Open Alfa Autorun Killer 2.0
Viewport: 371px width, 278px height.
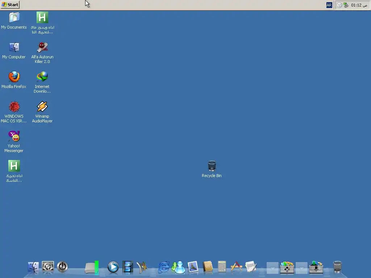tap(42, 47)
